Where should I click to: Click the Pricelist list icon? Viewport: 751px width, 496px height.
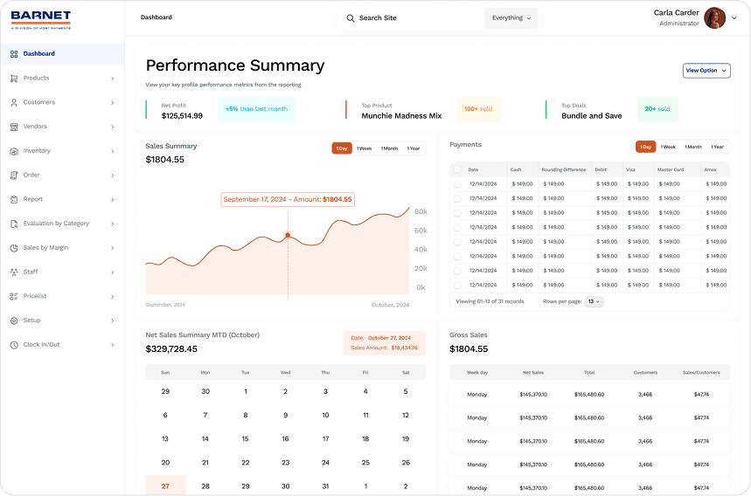14,297
